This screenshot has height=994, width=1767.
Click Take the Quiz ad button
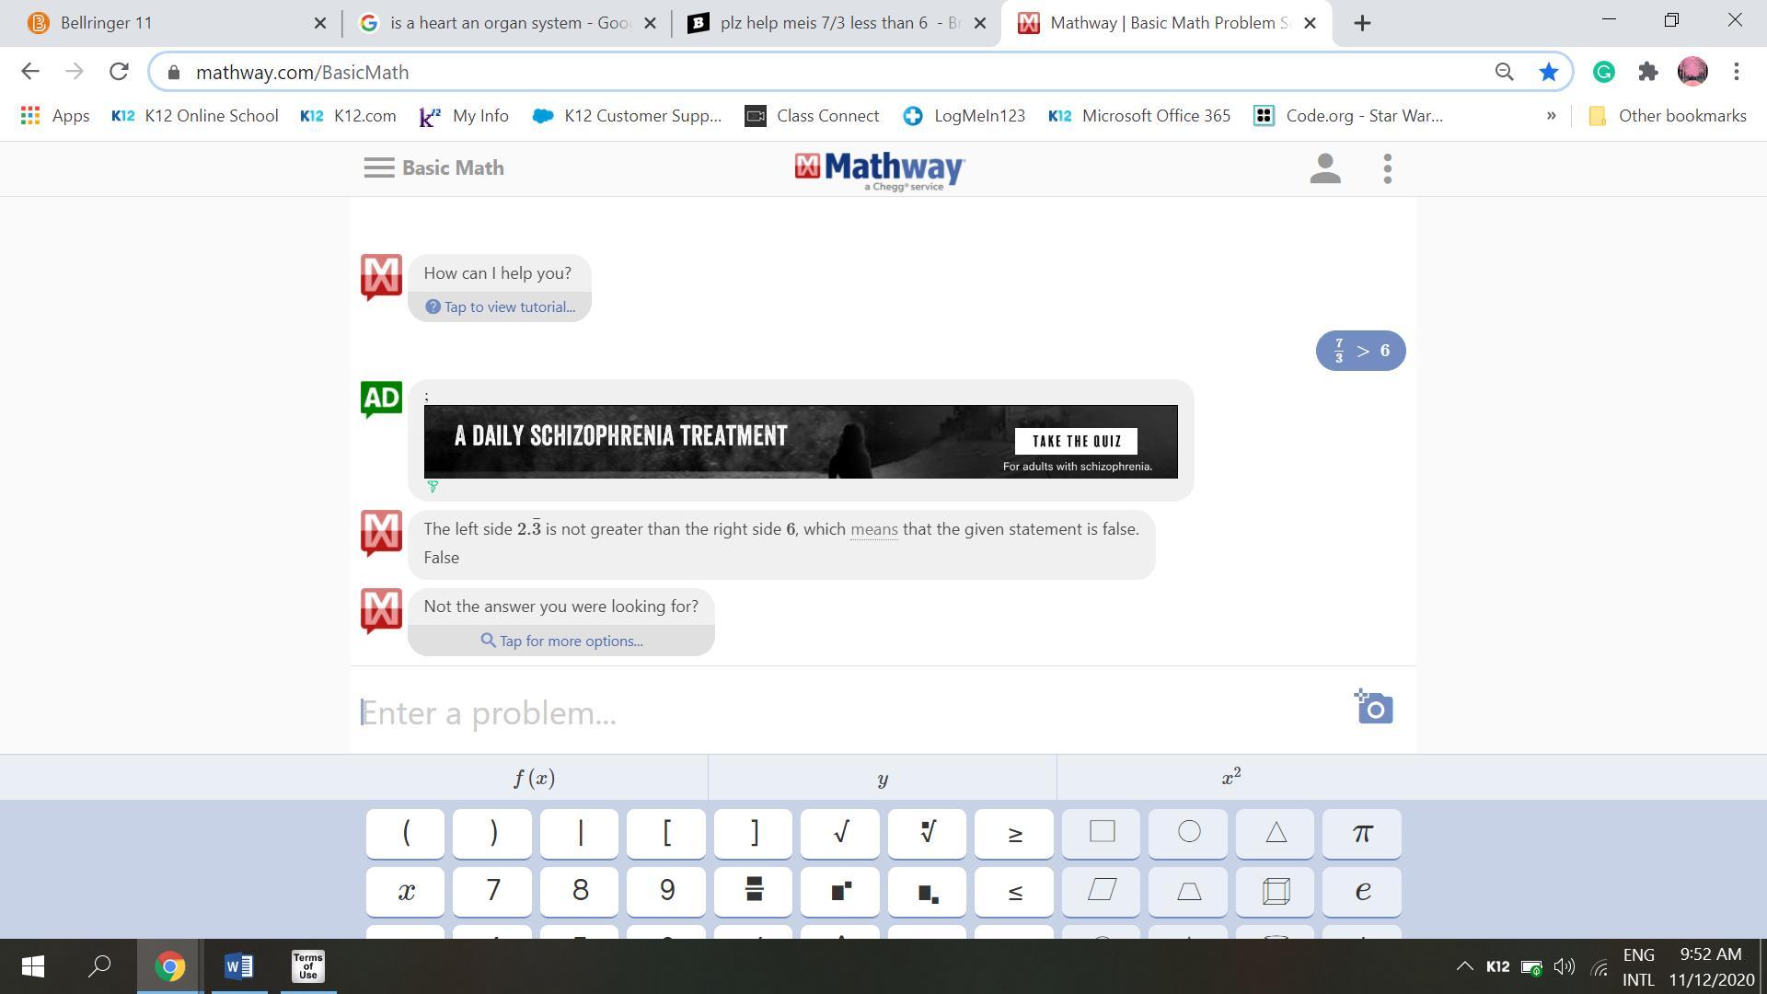tap(1075, 442)
